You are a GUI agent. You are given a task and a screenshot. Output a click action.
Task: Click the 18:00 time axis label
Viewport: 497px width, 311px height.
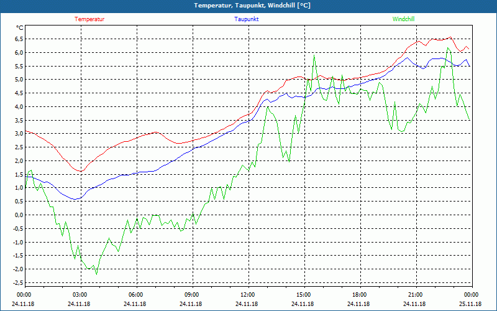click(360, 295)
